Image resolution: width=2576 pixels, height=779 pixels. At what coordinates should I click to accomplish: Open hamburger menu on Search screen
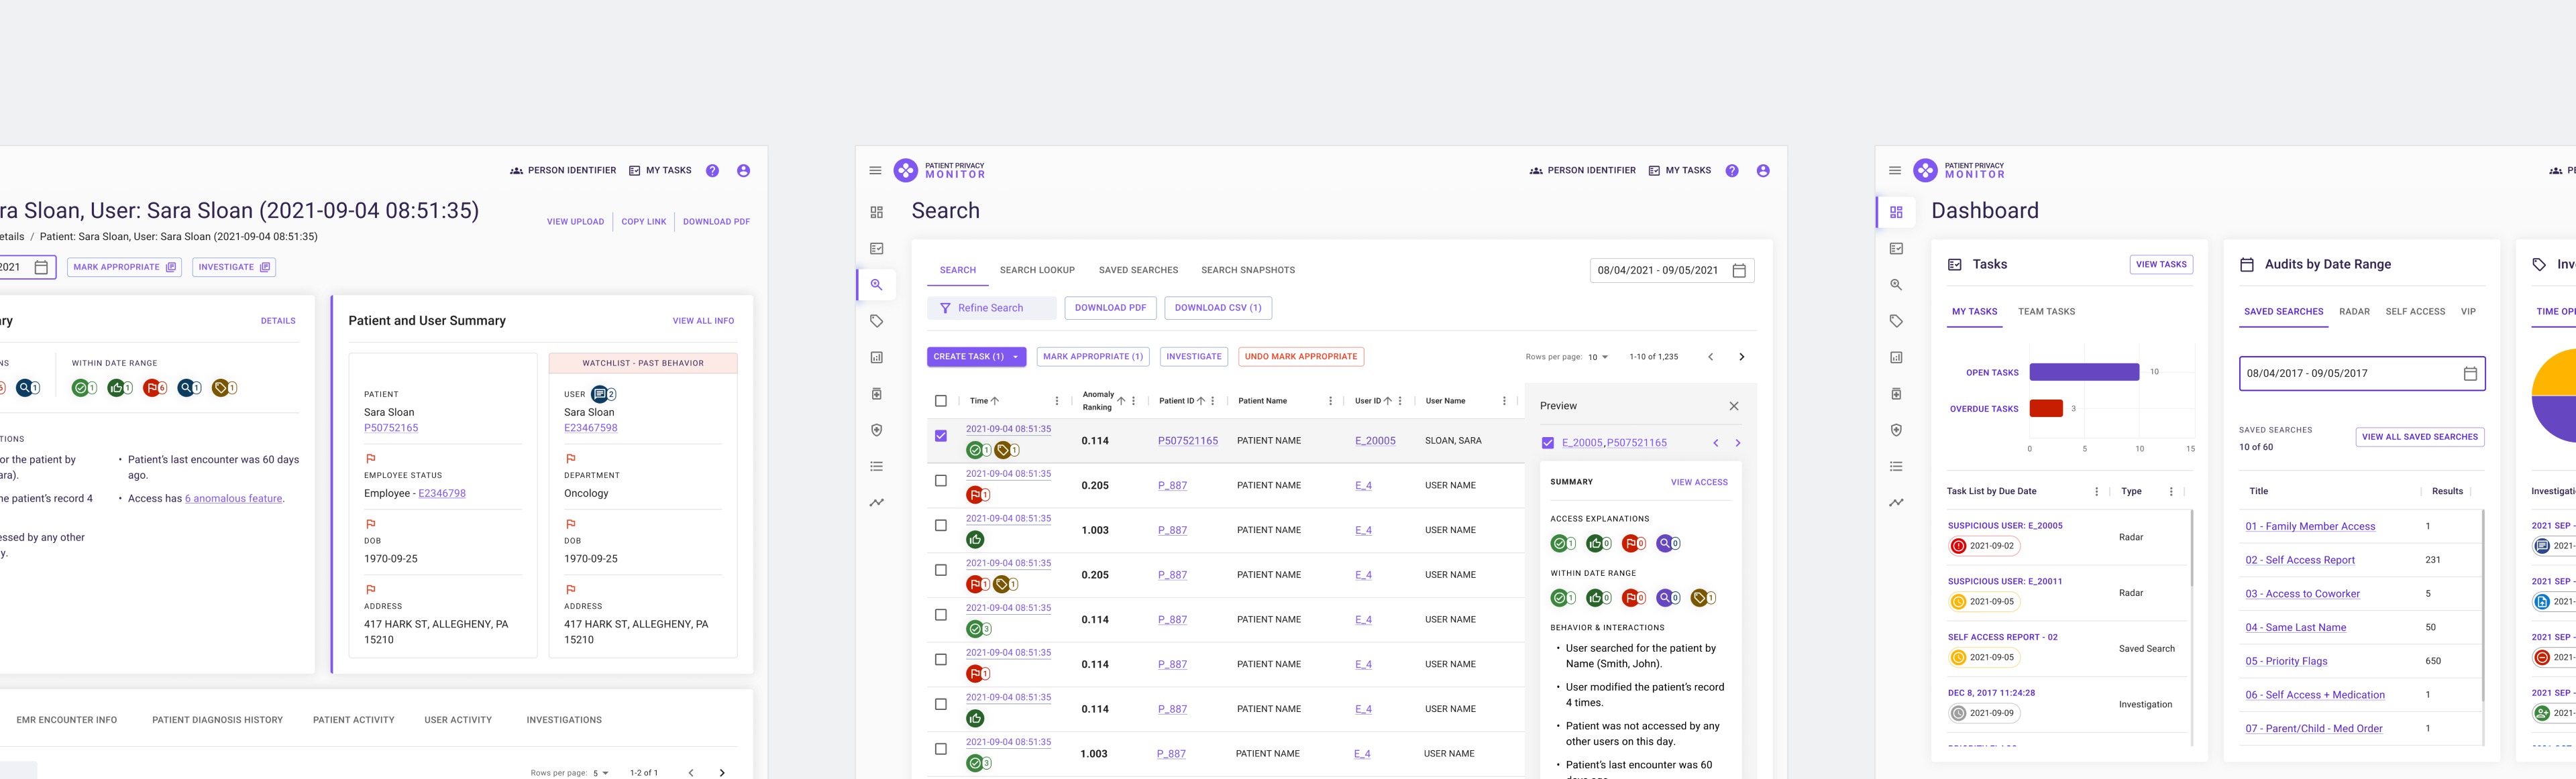point(875,171)
